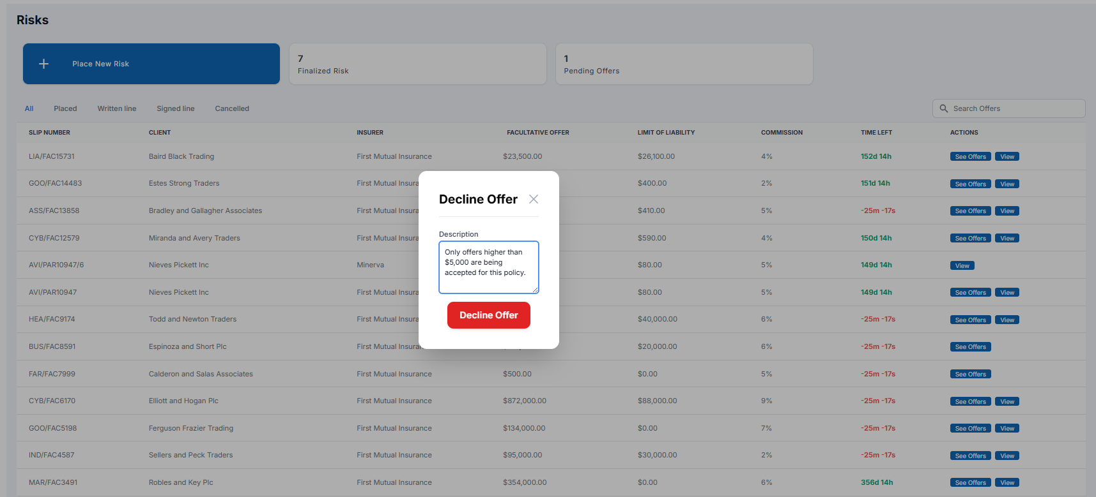This screenshot has height=497, width=1096.
Task: See offers for Espinoza and Short Plc
Action: 970,347
